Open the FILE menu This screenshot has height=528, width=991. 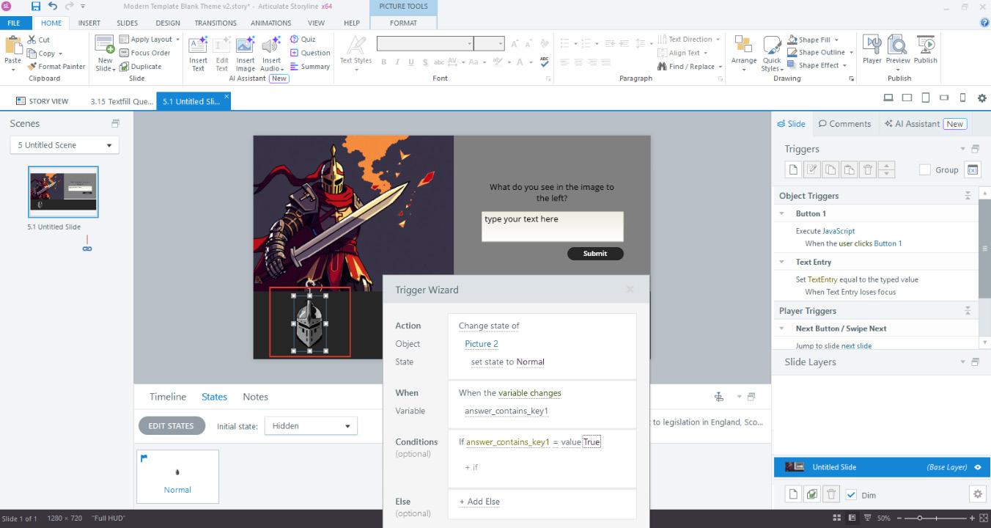[x=14, y=23]
